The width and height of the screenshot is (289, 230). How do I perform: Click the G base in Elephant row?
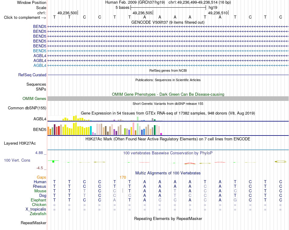pos(235,200)
